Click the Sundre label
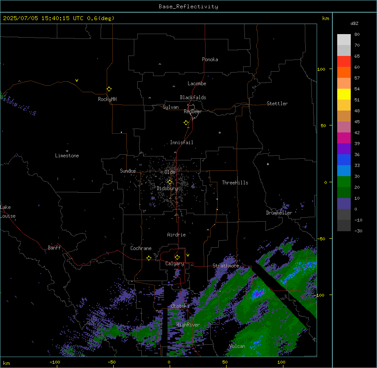This screenshot has width=377, height=368. tap(128, 171)
